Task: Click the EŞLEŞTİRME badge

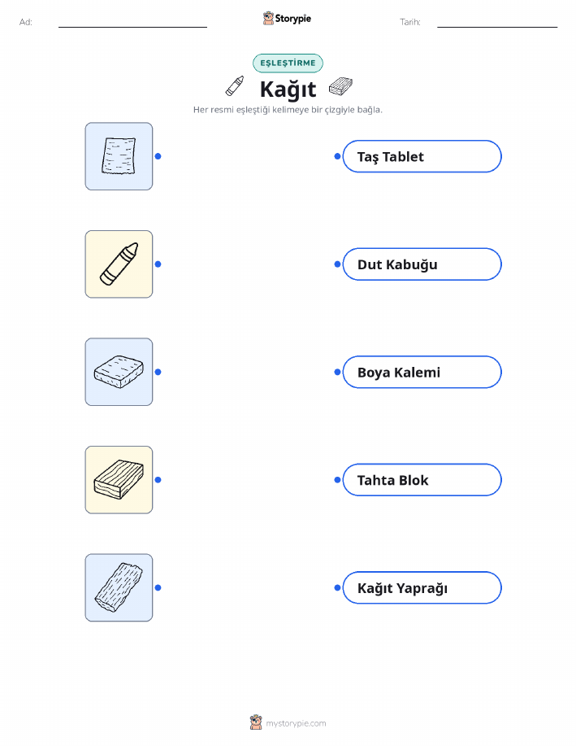Action: pyautogui.click(x=288, y=63)
